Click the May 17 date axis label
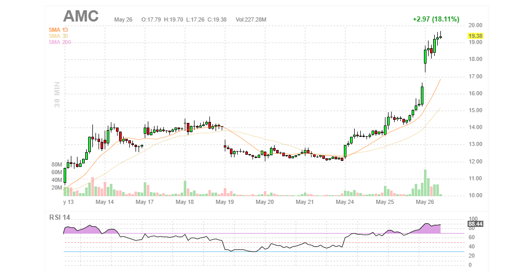The image size is (523, 273). pyautogui.click(x=145, y=202)
